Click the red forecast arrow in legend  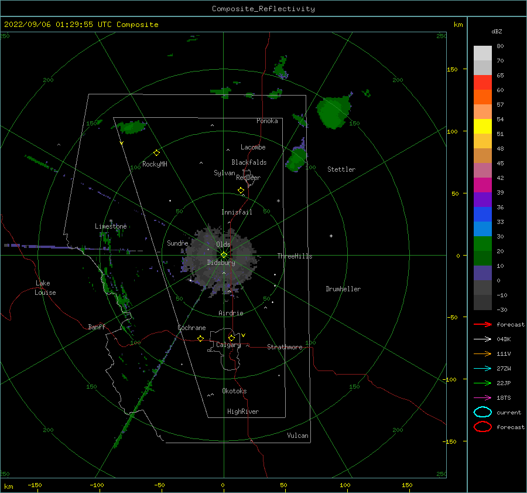point(482,324)
